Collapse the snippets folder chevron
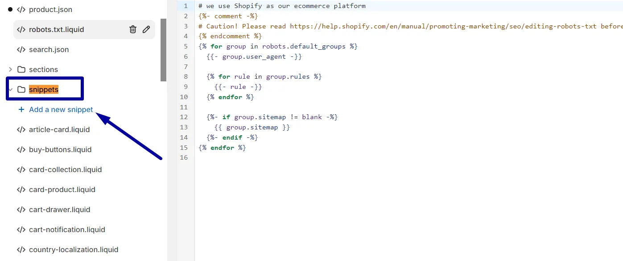The height and width of the screenshot is (261, 623). point(10,89)
